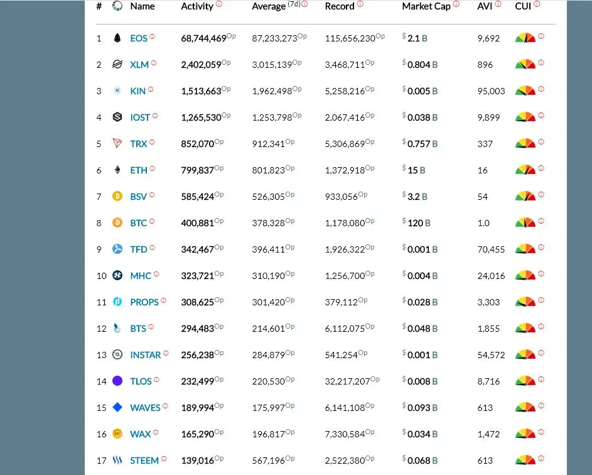
Task: Click the PROPS row CUI gauge icon
Action: coord(525,301)
